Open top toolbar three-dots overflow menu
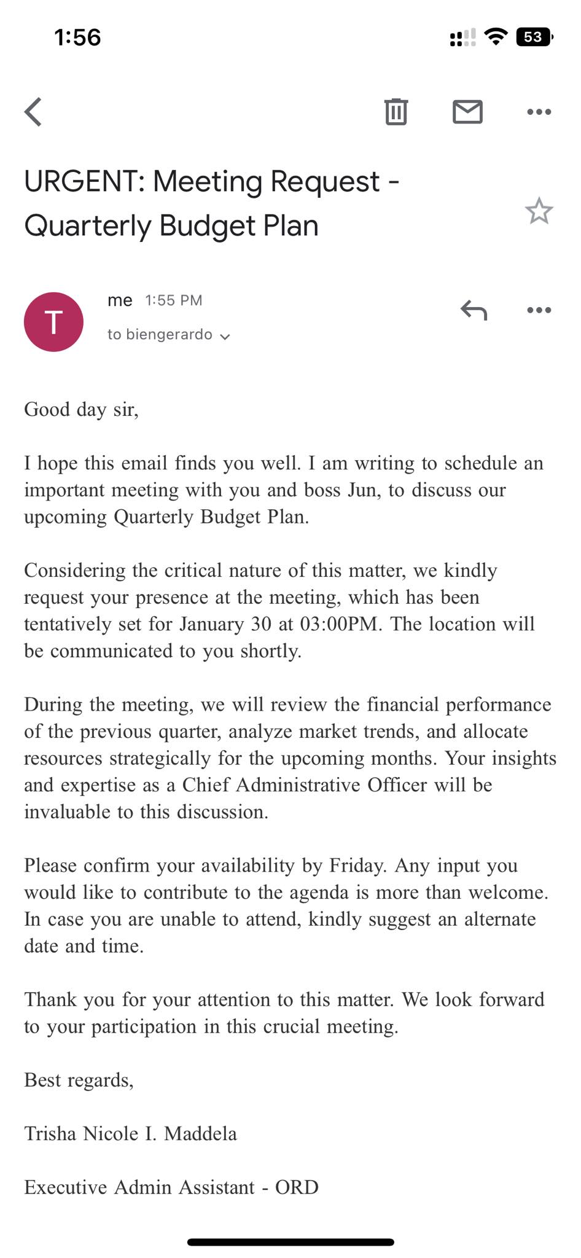This screenshot has width=581, height=1258. coord(539,112)
